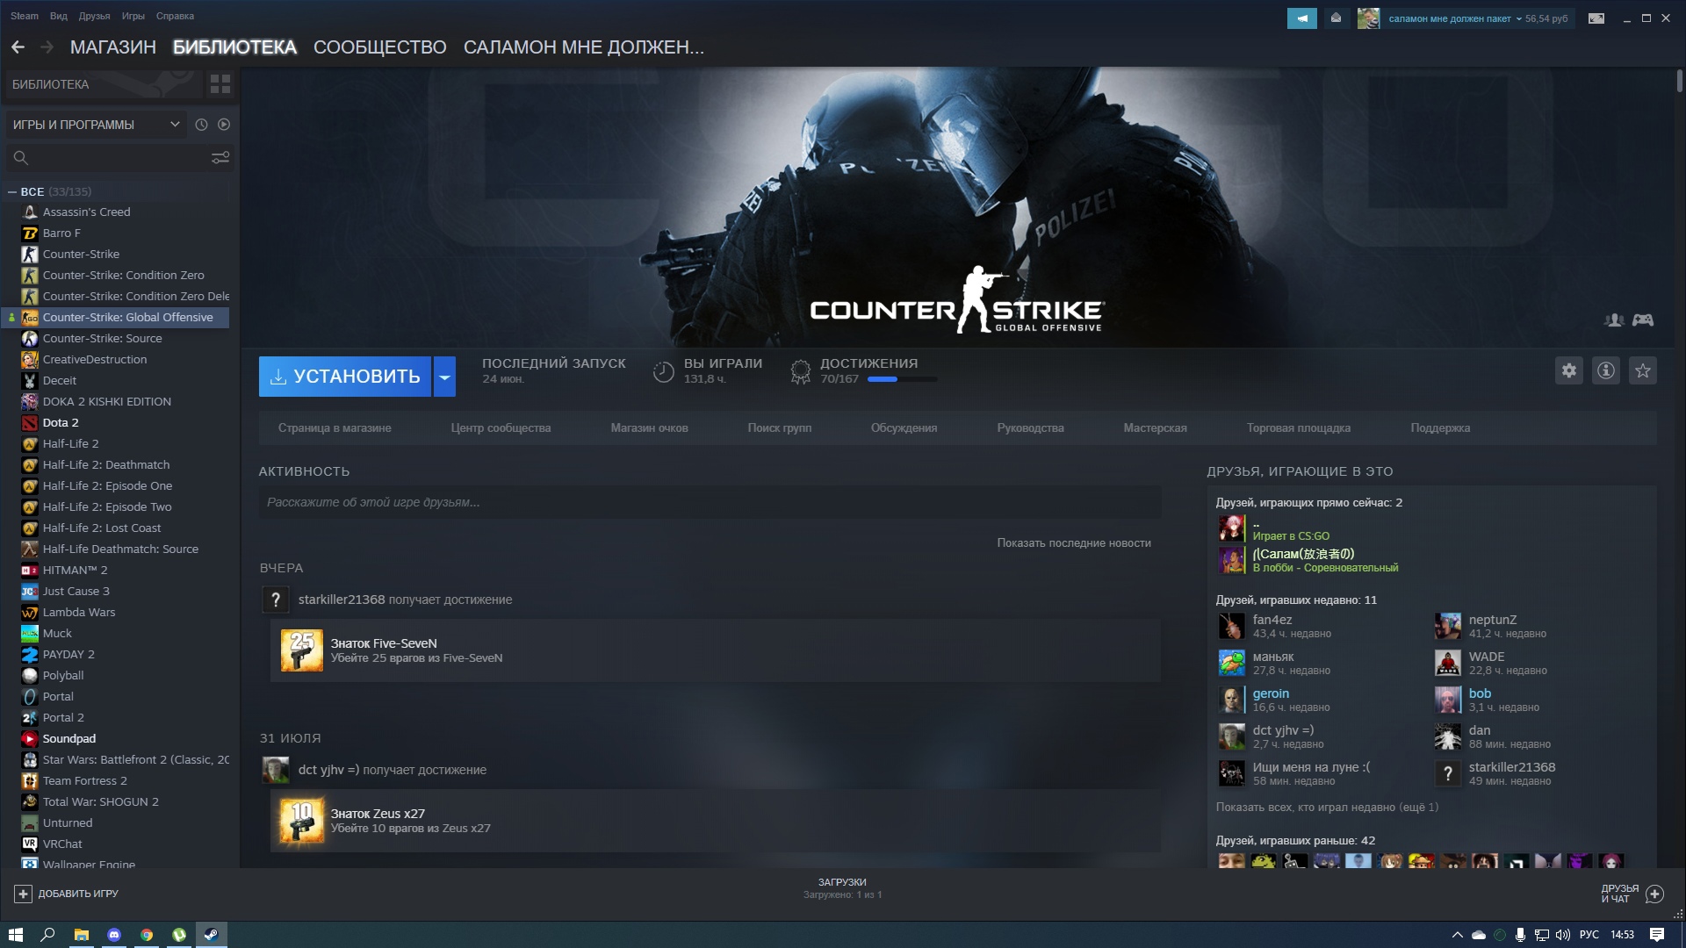Go back with the left arrow
The width and height of the screenshot is (1686, 948).
(18, 47)
